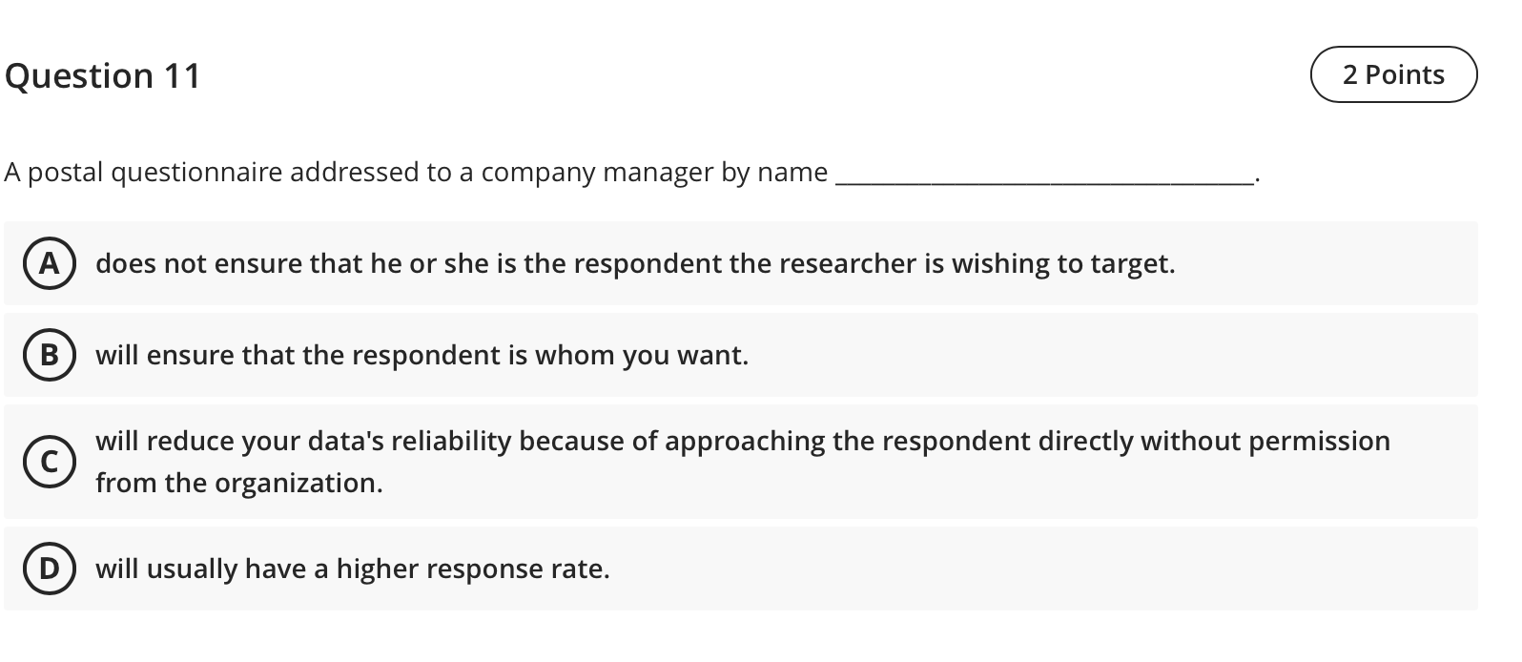Select the answer about not ensuring the targeted respondent

pos(635,263)
